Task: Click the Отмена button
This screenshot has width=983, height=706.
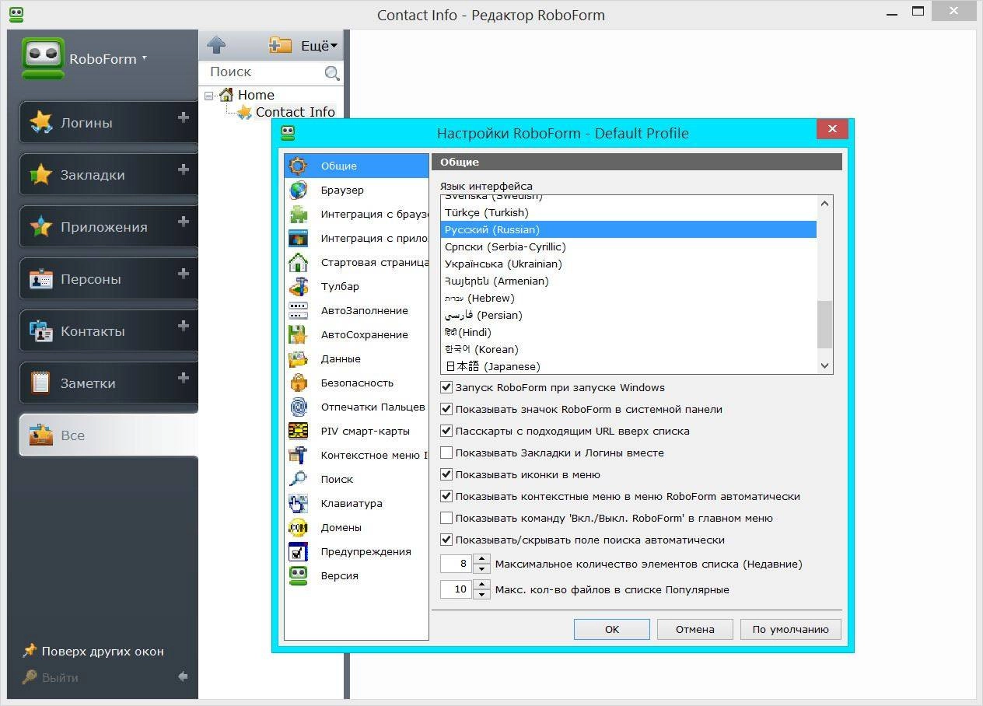Action: coord(695,629)
